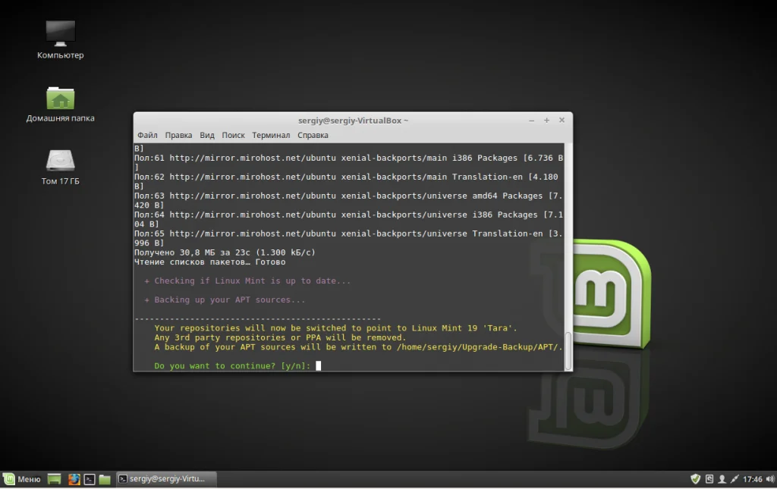Open the Вид menu in terminal
777x489 pixels.
(x=207, y=135)
